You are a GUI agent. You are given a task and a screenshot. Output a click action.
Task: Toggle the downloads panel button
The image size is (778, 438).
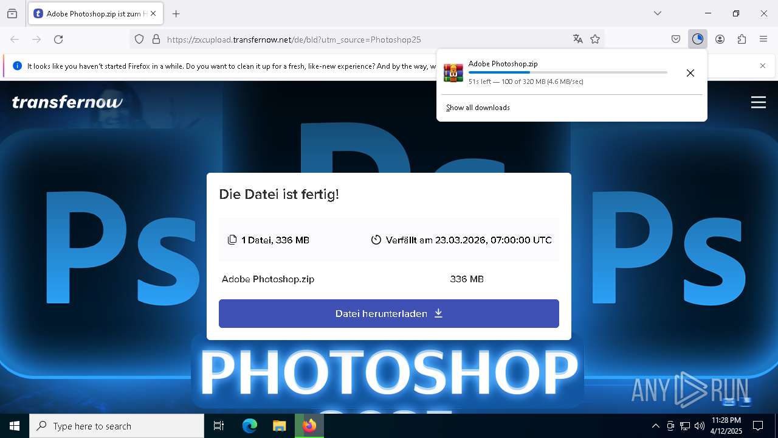click(698, 40)
